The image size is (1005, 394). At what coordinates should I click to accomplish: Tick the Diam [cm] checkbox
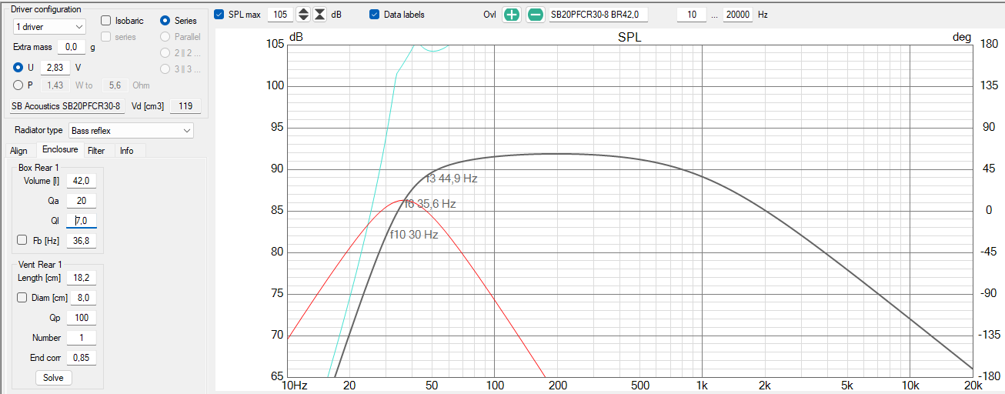[x=22, y=298]
